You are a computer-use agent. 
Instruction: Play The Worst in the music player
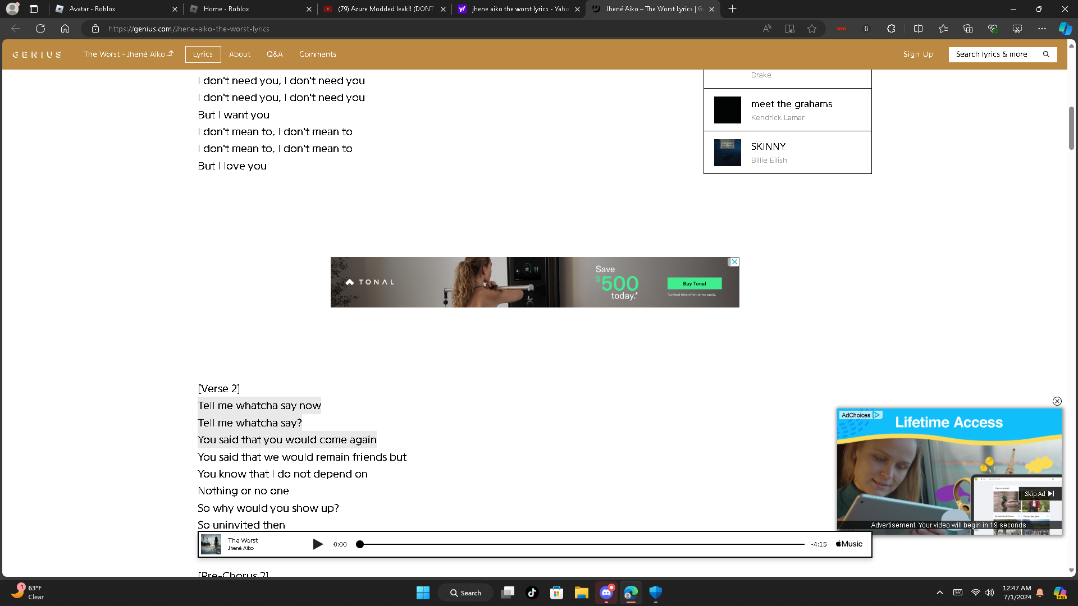[317, 544]
